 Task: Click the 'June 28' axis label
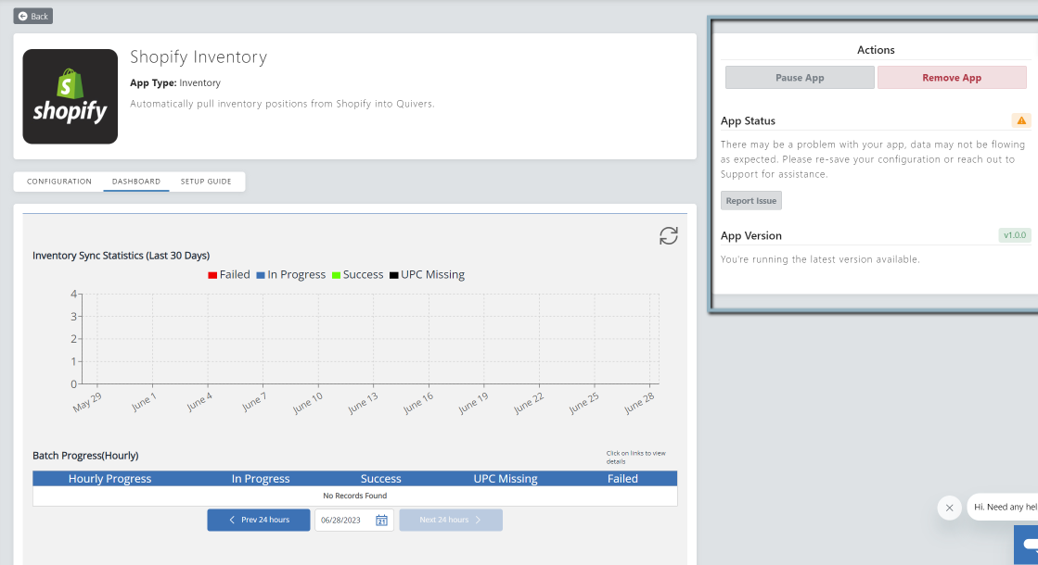coord(639,402)
